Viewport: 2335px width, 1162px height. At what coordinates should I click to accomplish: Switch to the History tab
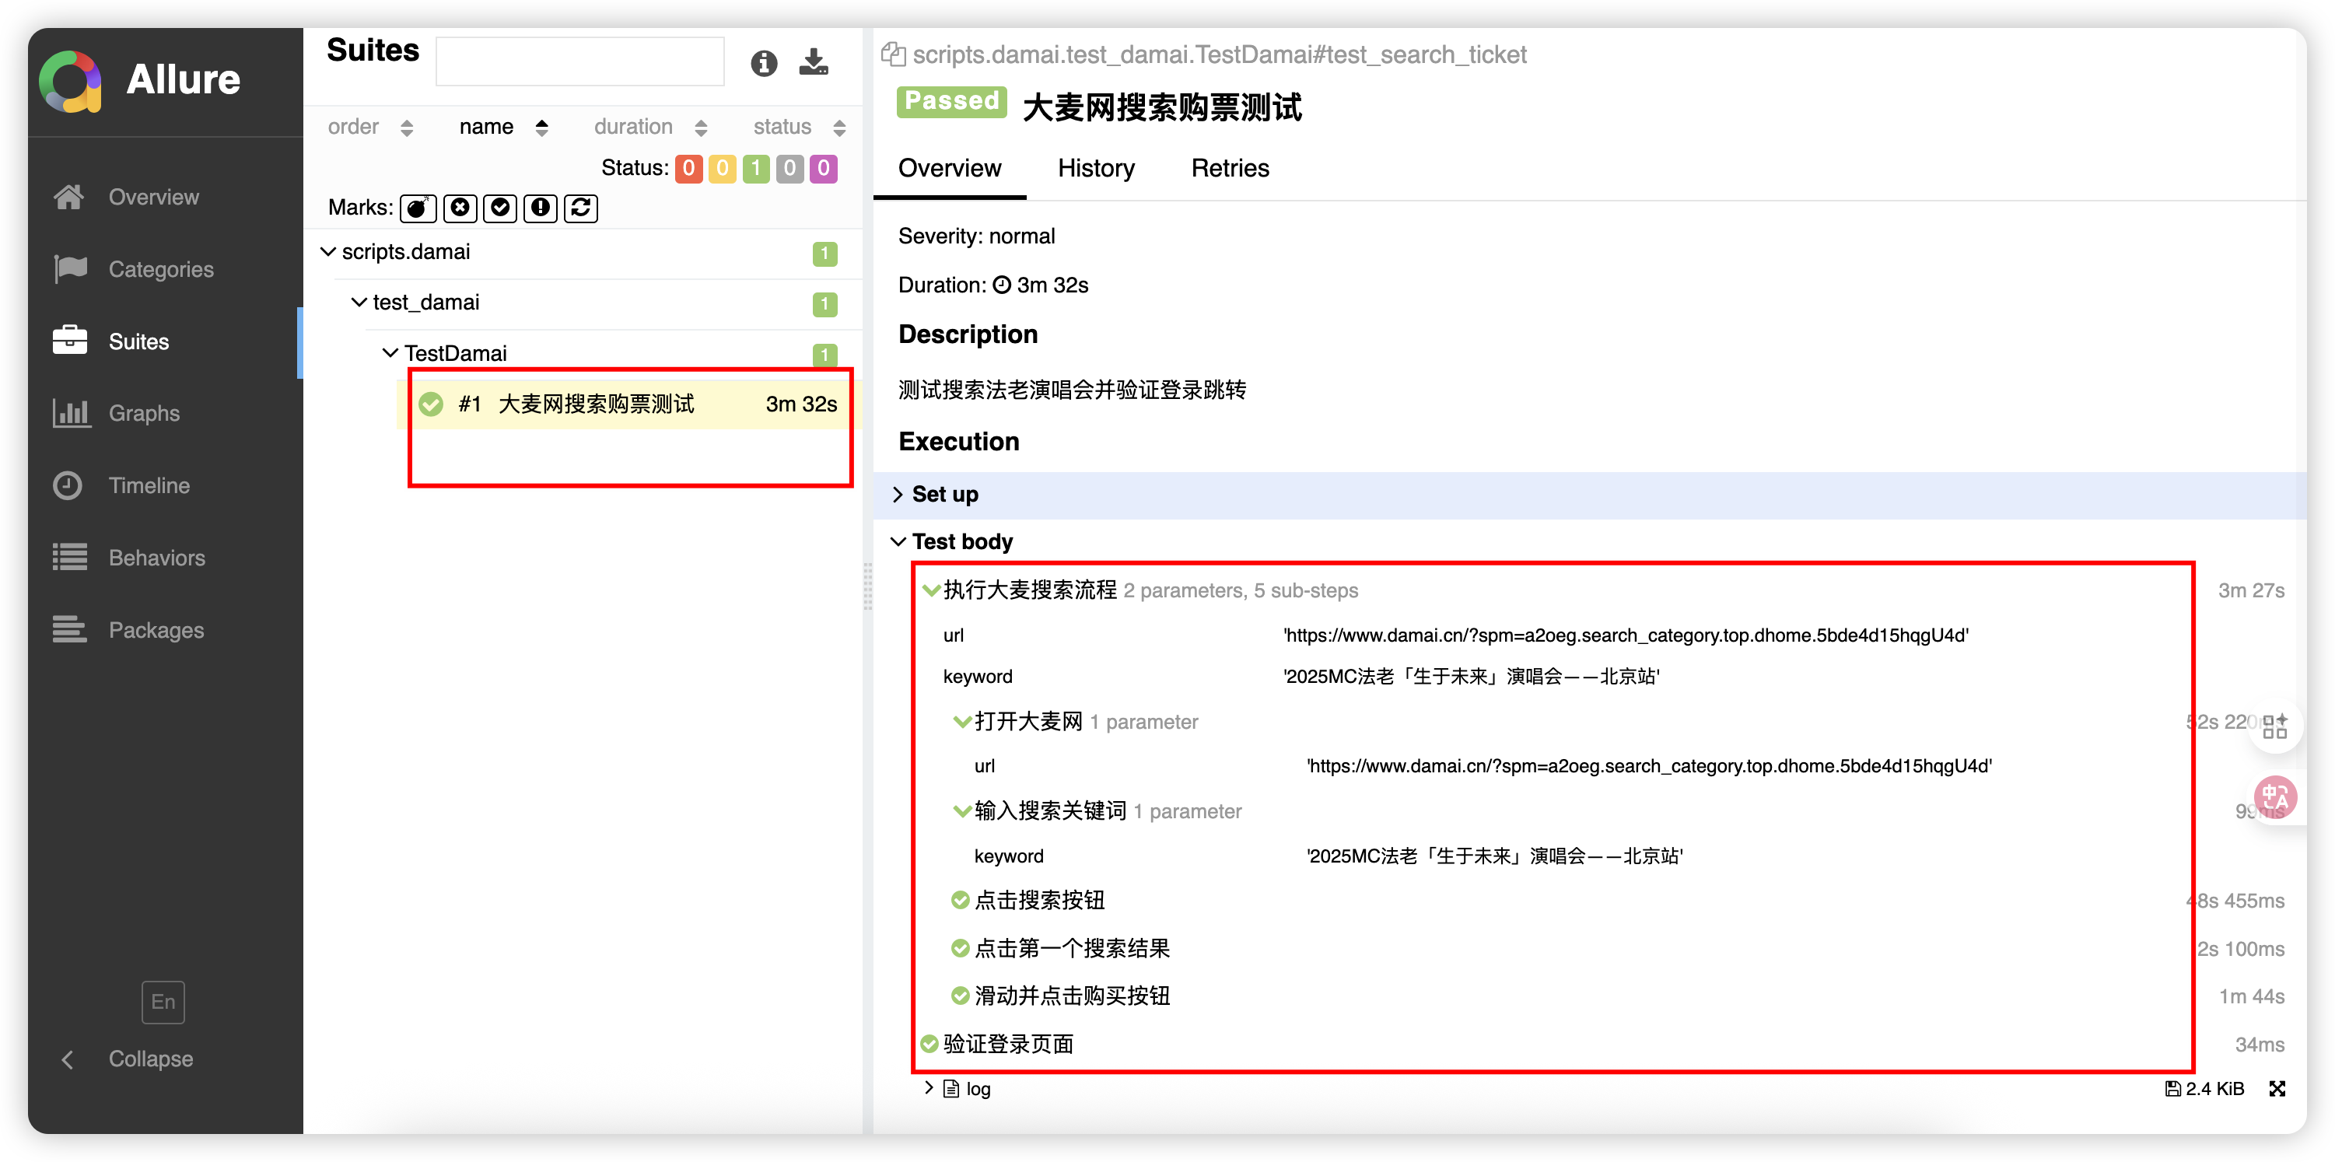[1095, 169]
